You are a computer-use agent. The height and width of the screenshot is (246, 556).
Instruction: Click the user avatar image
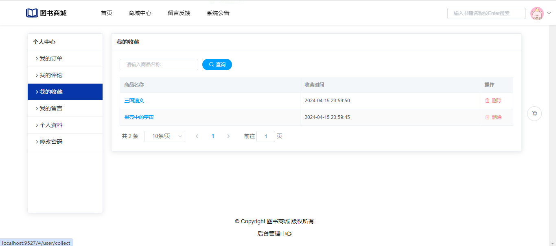click(x=537, y=13)
